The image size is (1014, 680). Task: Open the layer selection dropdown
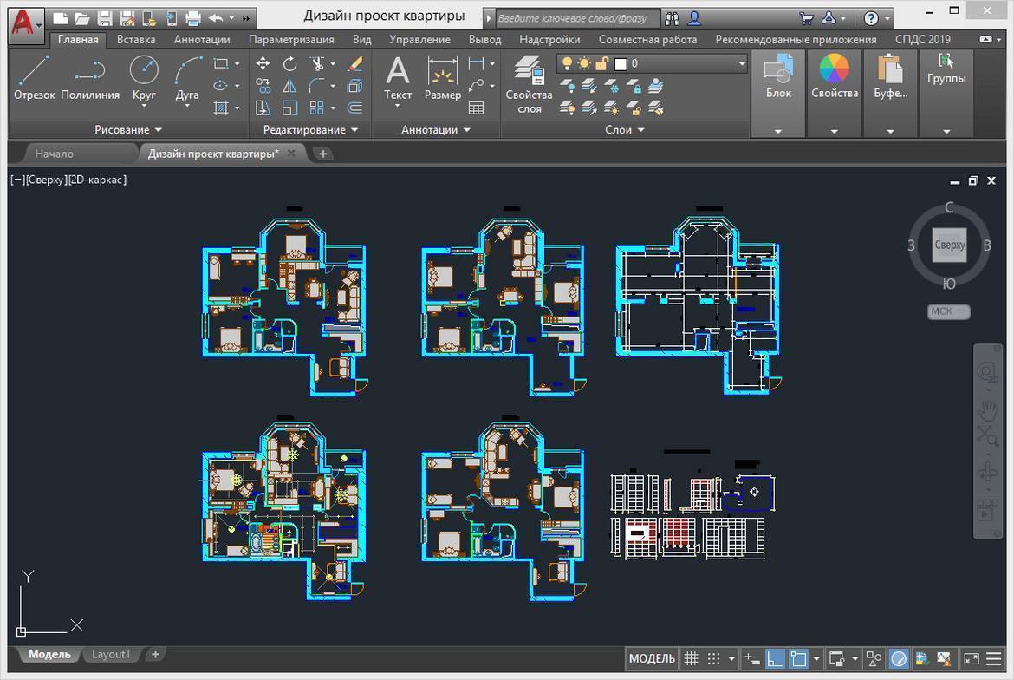pos(741,63)
